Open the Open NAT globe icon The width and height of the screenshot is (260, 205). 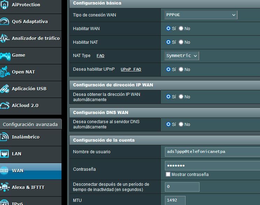click(4, 72)
